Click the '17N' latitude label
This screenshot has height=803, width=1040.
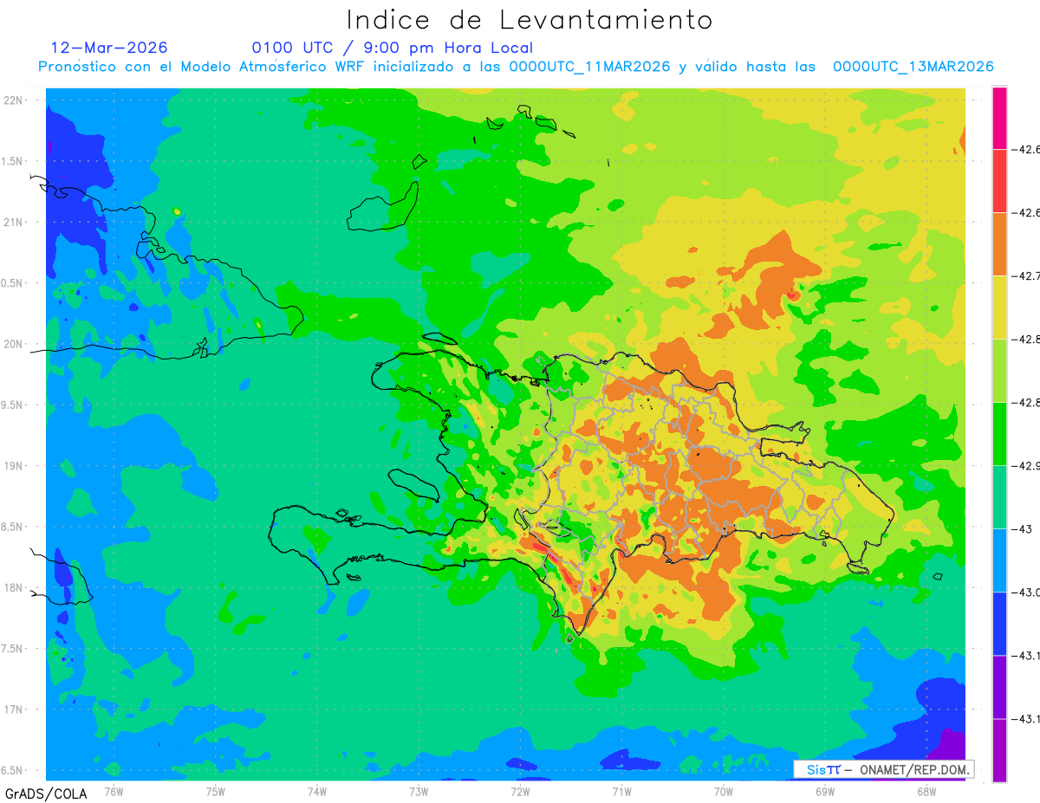[15, 709]
